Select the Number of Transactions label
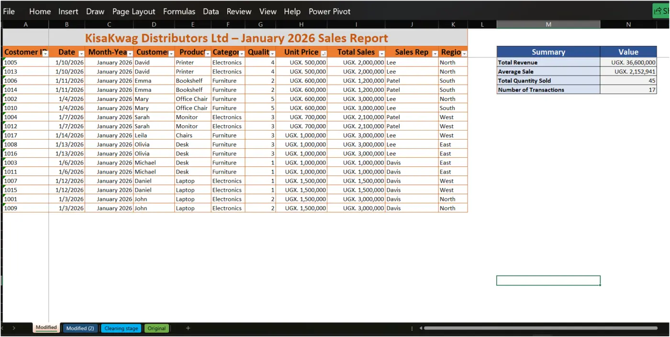Screen dimensions: 670x337 [x=548, y=90]
